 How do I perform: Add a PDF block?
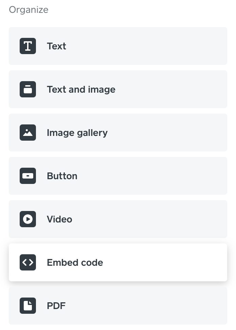click(118, 306)
